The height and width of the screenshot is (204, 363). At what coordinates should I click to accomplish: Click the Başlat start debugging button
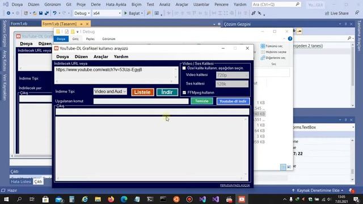point(132,14)
